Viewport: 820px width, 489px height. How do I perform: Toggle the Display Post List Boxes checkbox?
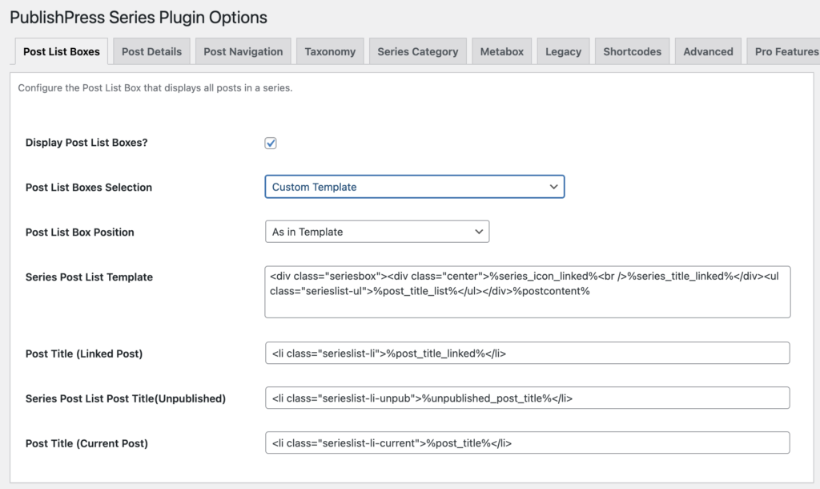coord(271,143)
